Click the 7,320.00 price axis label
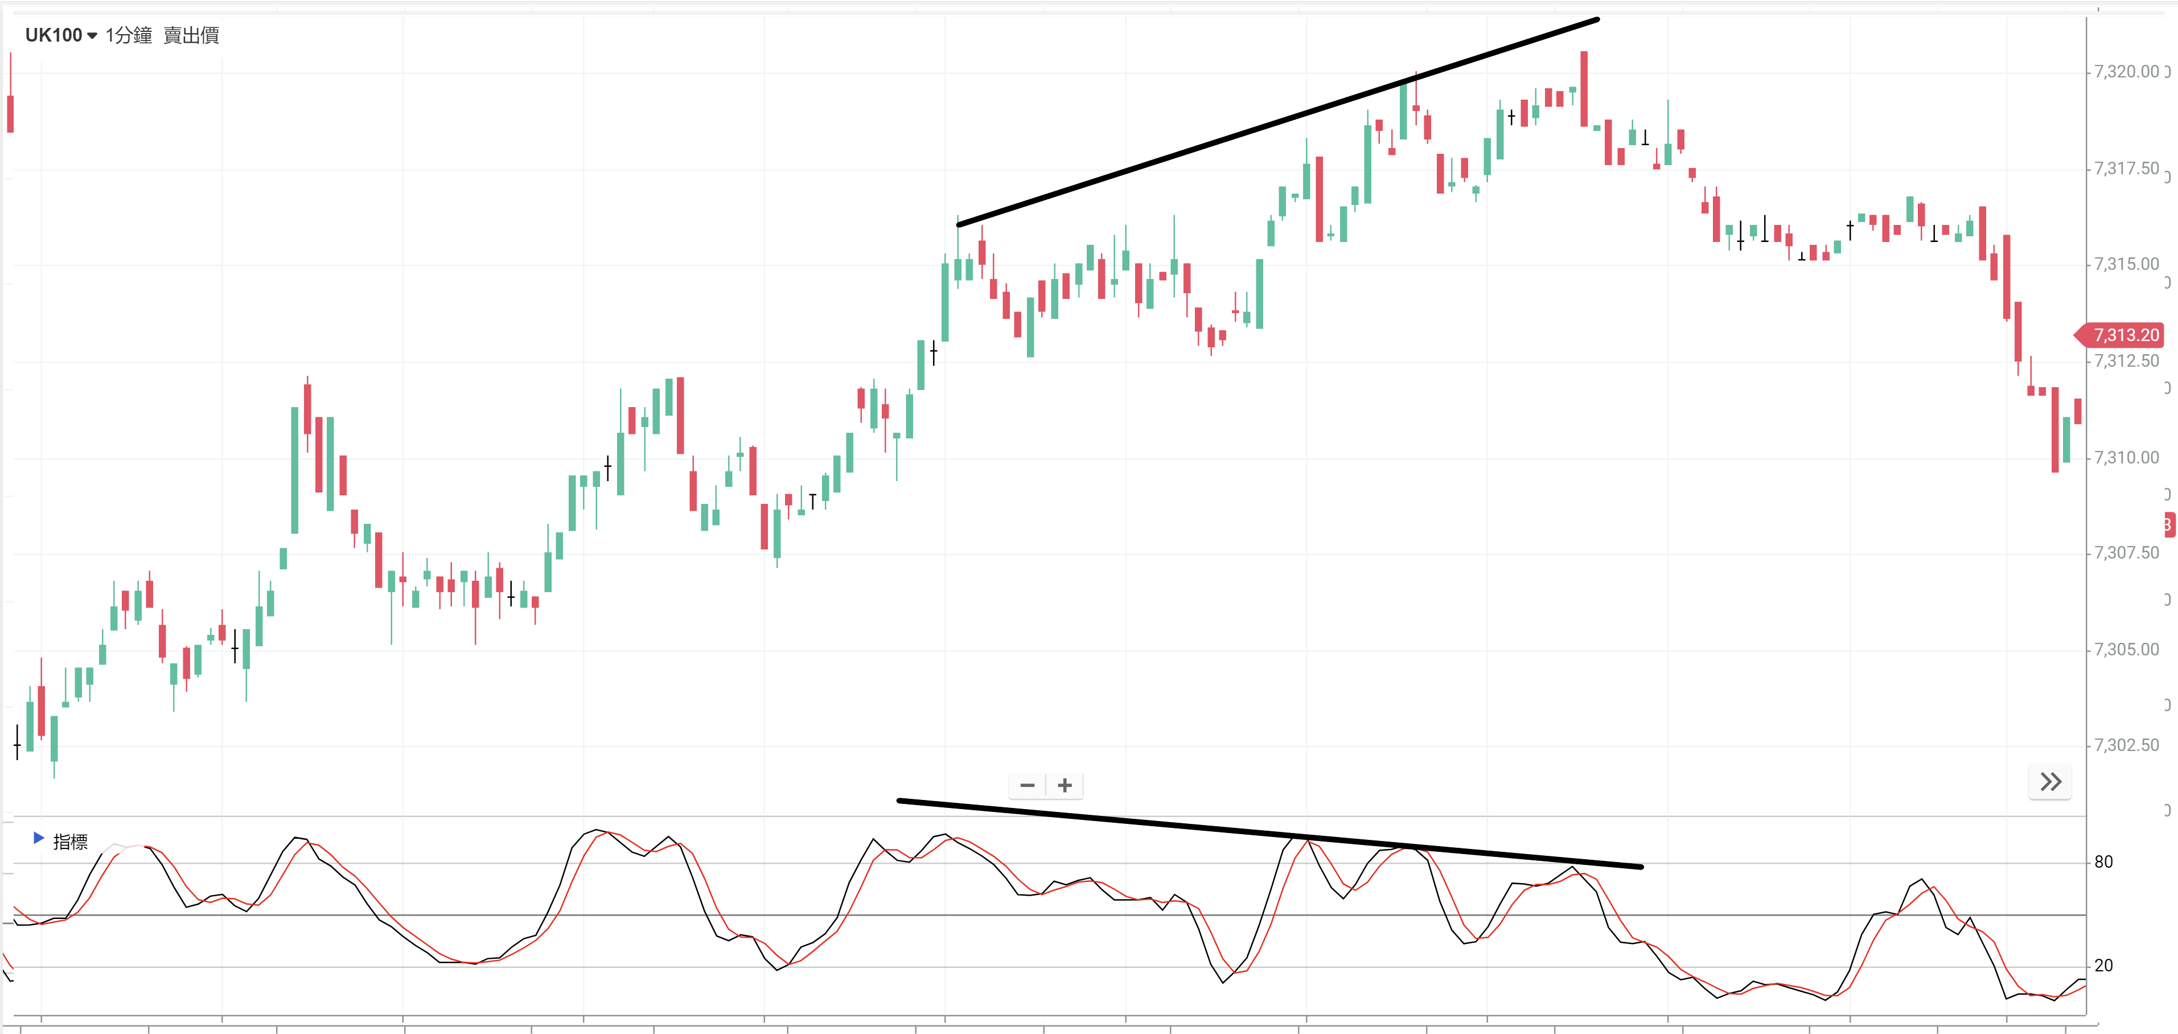Screen dimensions: 2178x1034 click(x=2126, y=72)
